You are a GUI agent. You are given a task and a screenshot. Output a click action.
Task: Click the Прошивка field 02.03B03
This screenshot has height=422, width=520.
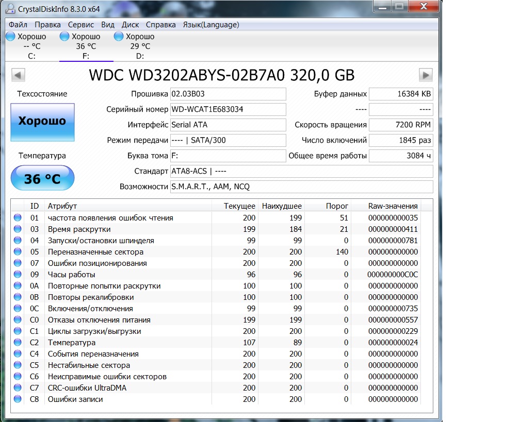pos(228,94)
